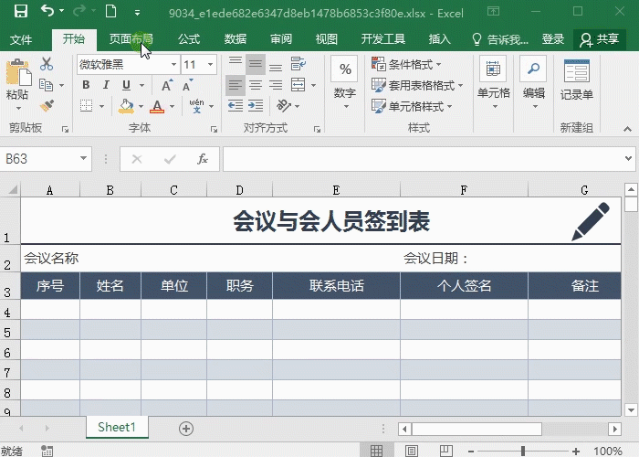Image resolution: width=639 pixels, height=457 pixels.
Task: Toggle center horizontal alignment
Action: coord(256,85)
